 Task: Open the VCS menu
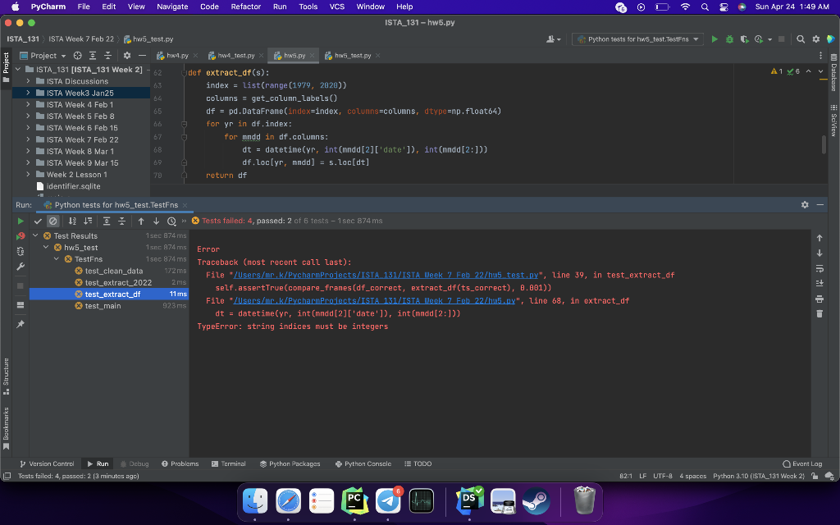tap(337, 7)
